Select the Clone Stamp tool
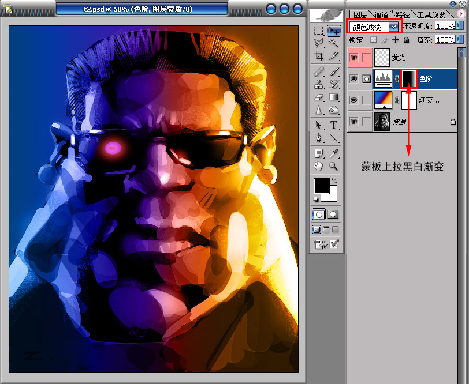469x384 pixels. click(x=319, y=85)
